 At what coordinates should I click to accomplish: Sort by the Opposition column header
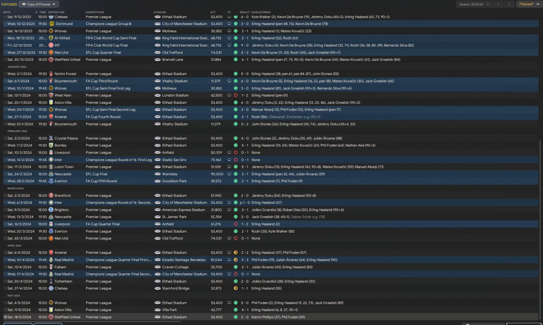pos(56,12)
